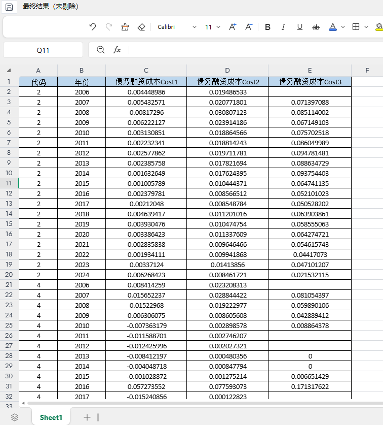Toggle italic formatting
Screen dimensions: 383x425
click(x=283, y=27)
